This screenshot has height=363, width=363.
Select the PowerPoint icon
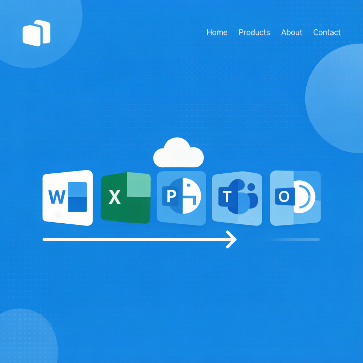[181, 198]
